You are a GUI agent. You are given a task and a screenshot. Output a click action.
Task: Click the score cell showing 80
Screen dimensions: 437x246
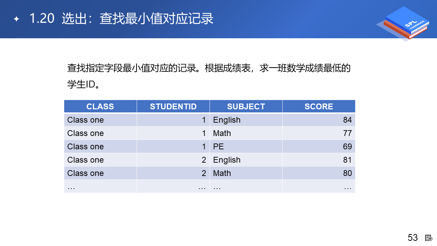(319, 173)
